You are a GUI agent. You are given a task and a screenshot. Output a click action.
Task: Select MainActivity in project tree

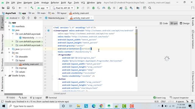point(28,38)
